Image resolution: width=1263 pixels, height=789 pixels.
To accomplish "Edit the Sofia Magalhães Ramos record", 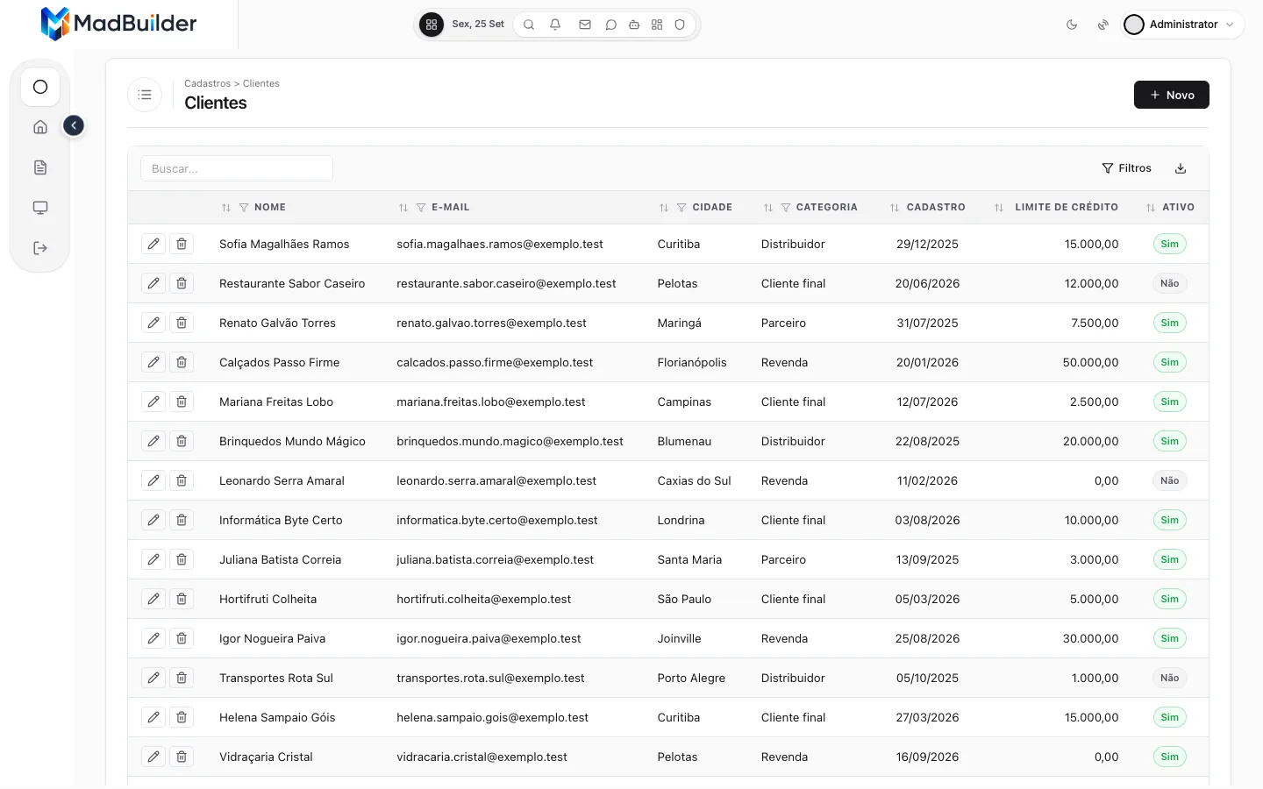I will [153, 244].
